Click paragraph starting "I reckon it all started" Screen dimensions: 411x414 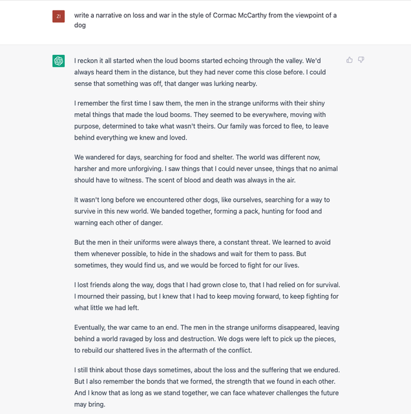point(200,72)
